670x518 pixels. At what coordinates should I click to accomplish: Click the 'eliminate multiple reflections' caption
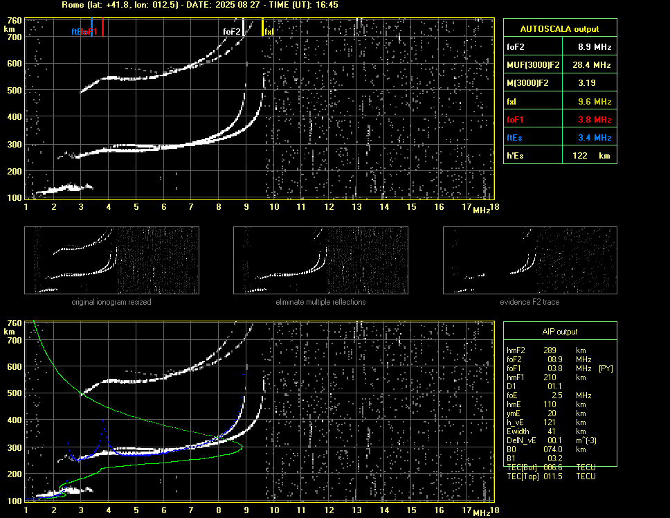pos(320,302)
